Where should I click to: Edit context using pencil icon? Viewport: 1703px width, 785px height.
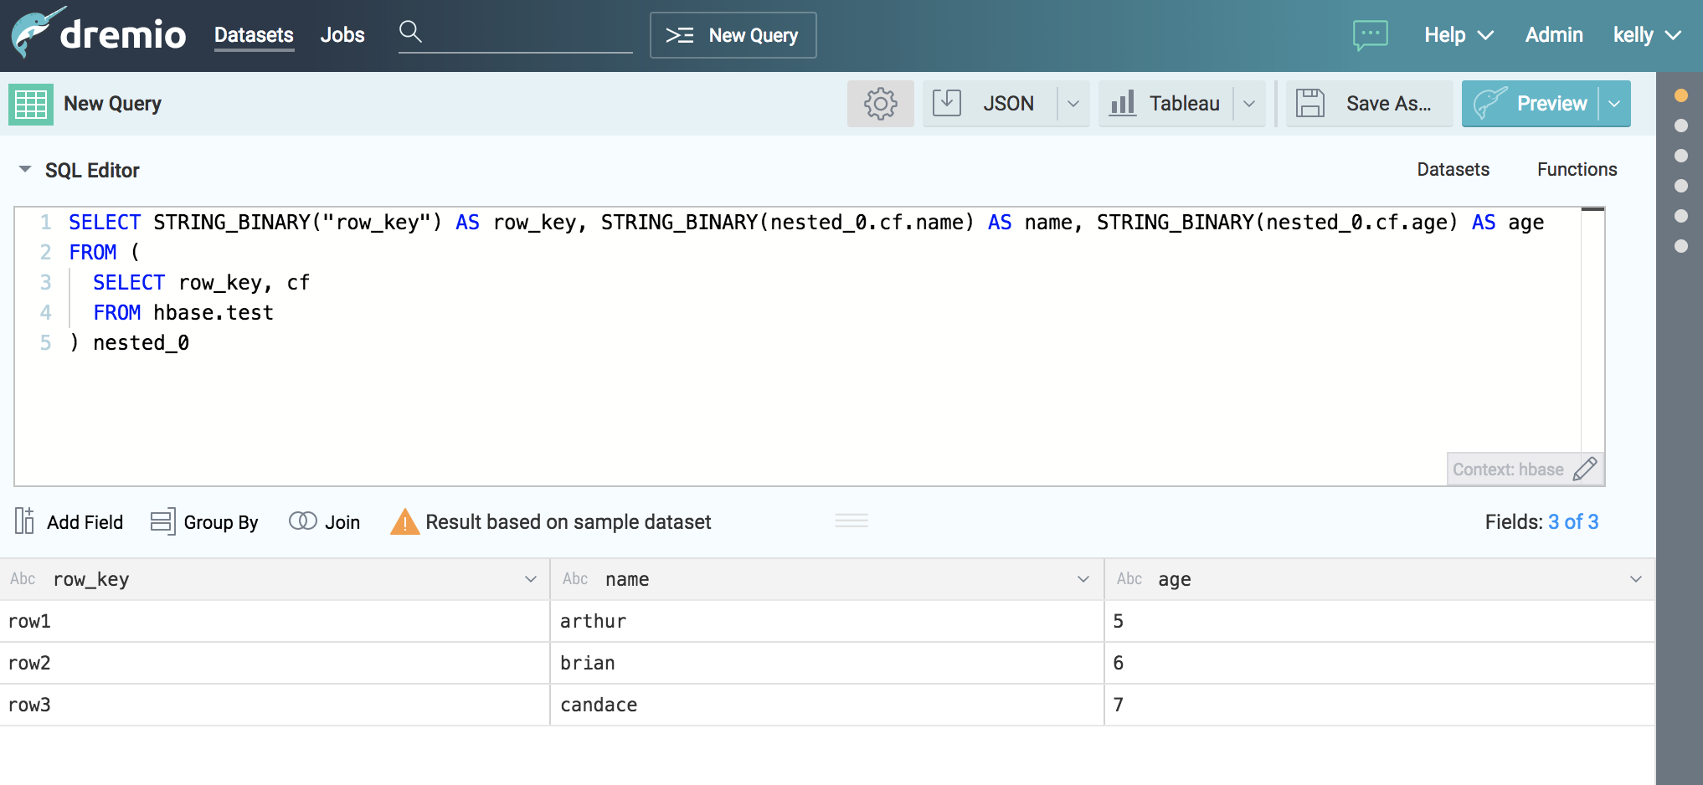pyautogui.click(x=1585, y=469)
